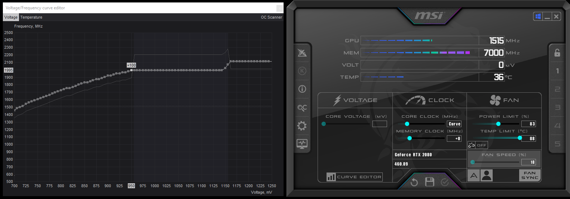Click the driver version 460.89 text
The image size is (570, 199).
click(401, 164)
